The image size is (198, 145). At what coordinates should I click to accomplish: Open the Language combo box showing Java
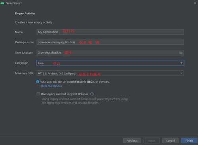coord(110,63)
